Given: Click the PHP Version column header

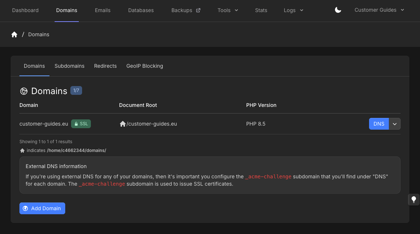Looking at the screenshot, I should click(x=261, y=105).
